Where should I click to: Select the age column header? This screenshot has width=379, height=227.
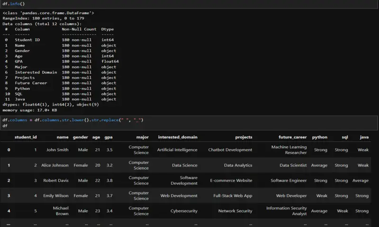pos(96,137)
